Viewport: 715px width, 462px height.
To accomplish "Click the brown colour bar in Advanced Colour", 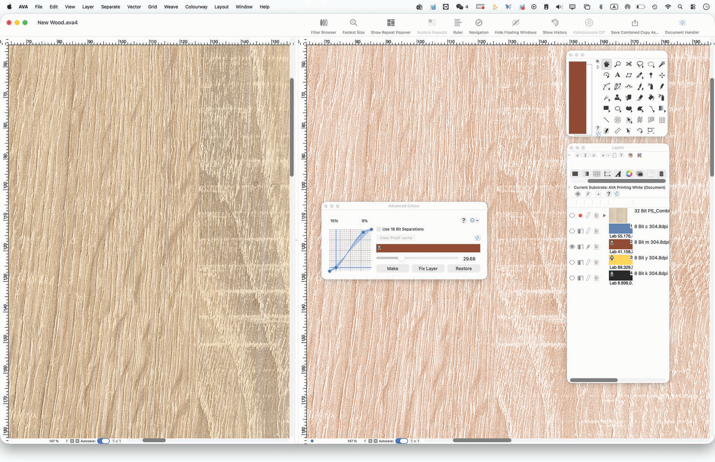I will click(x=428, y=248).
